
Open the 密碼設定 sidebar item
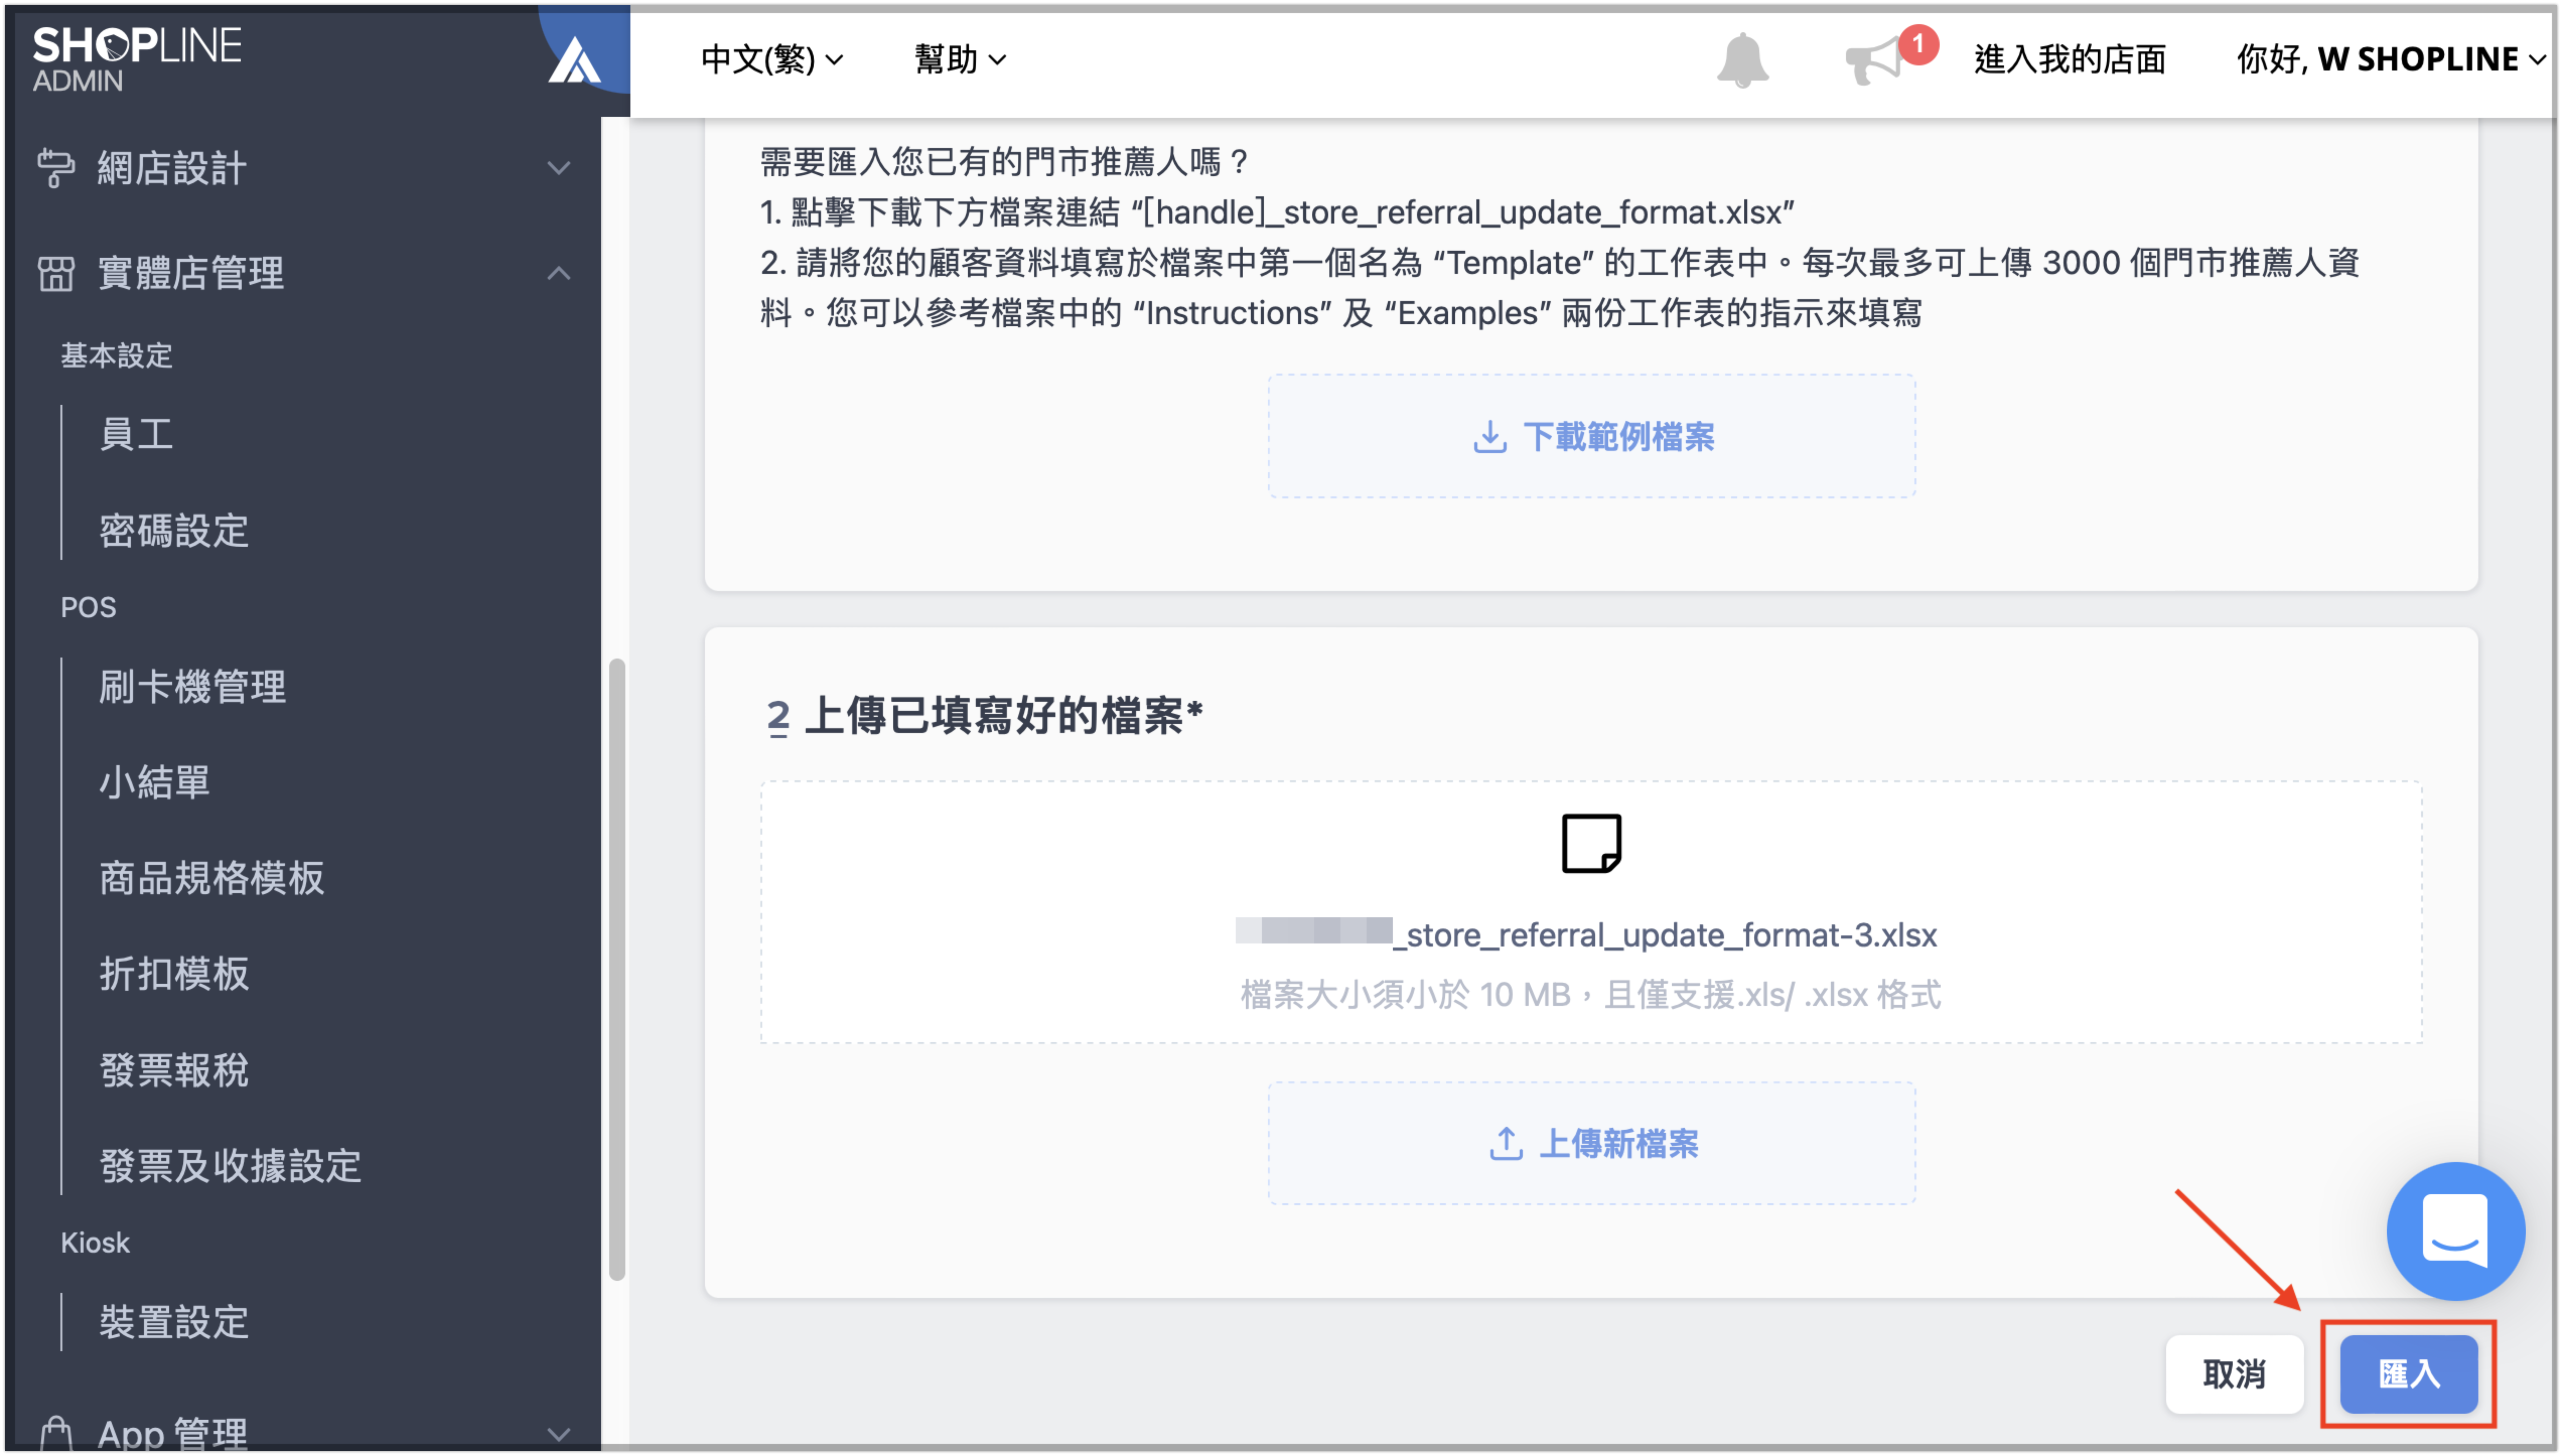pyautogui.click(x=174, y=530)
